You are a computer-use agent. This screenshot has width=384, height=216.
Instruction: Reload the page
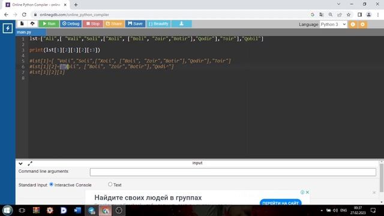24,14
